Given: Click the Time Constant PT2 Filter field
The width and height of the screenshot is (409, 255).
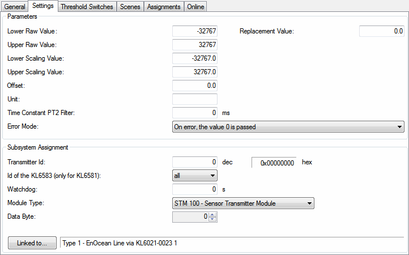Looking at the screenshot, I should coord(195,113).
